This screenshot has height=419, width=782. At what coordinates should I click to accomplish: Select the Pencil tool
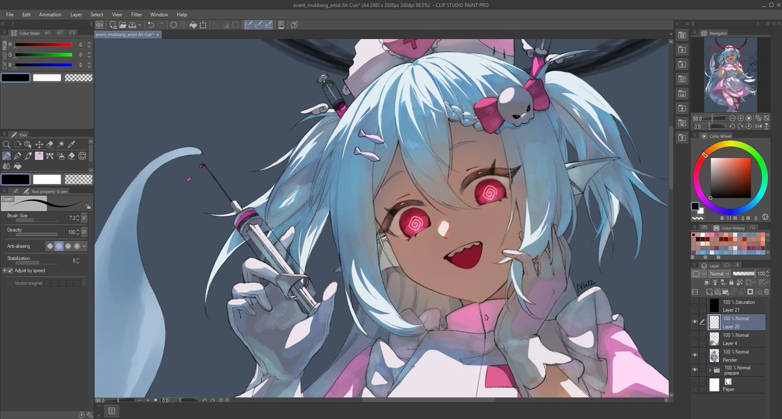click(x=18, y=156)
